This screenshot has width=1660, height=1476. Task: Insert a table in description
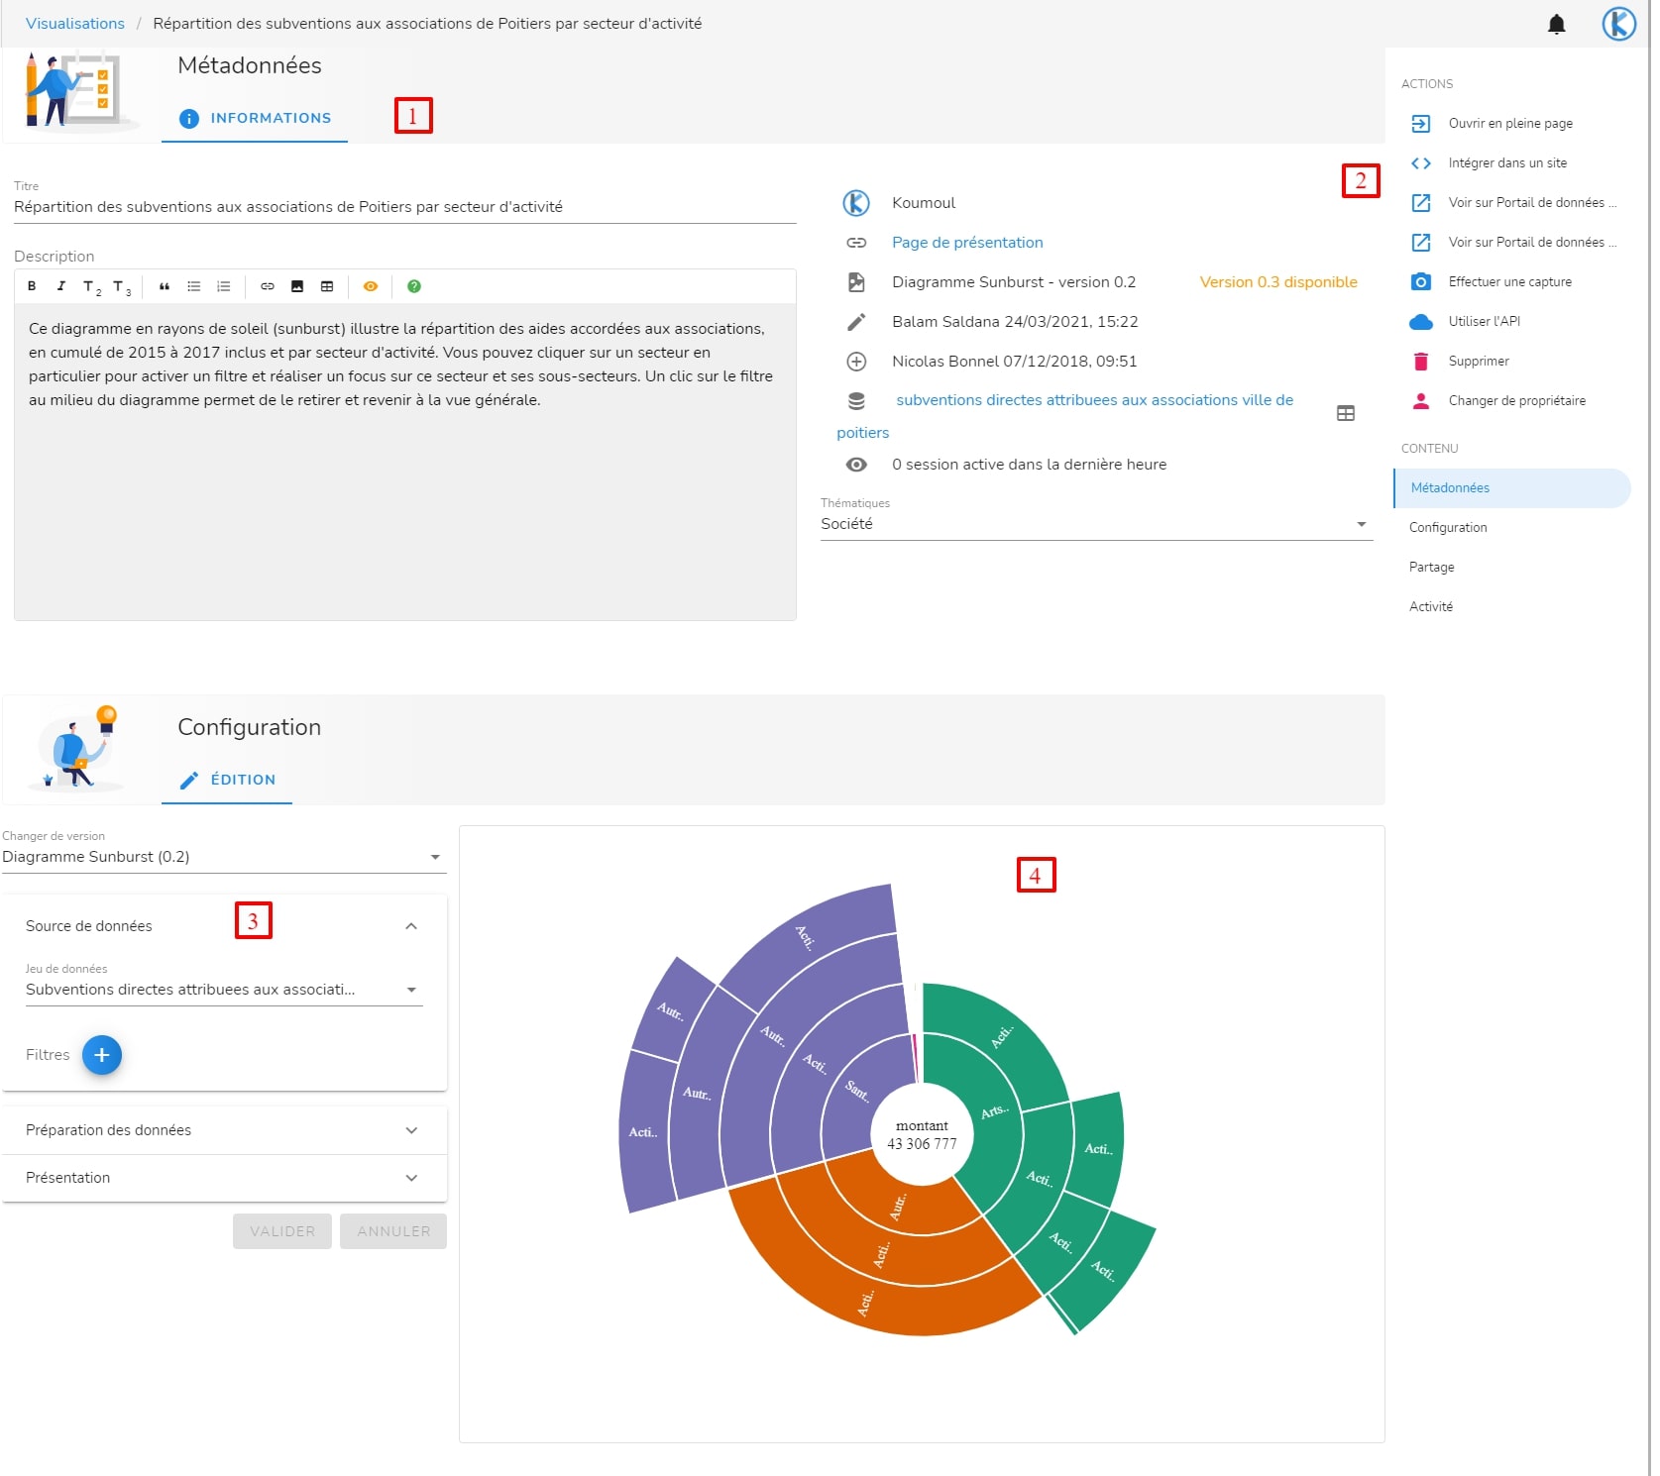tap(327, 286)
